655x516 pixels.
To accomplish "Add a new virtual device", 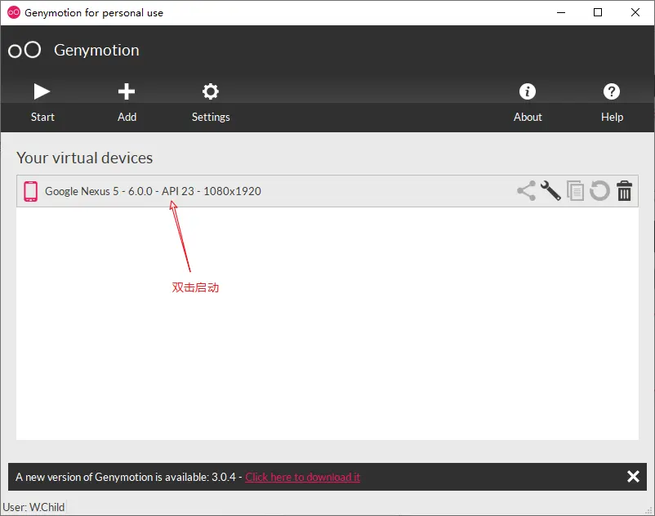I will pyautogui.click(x=127, y=102).
